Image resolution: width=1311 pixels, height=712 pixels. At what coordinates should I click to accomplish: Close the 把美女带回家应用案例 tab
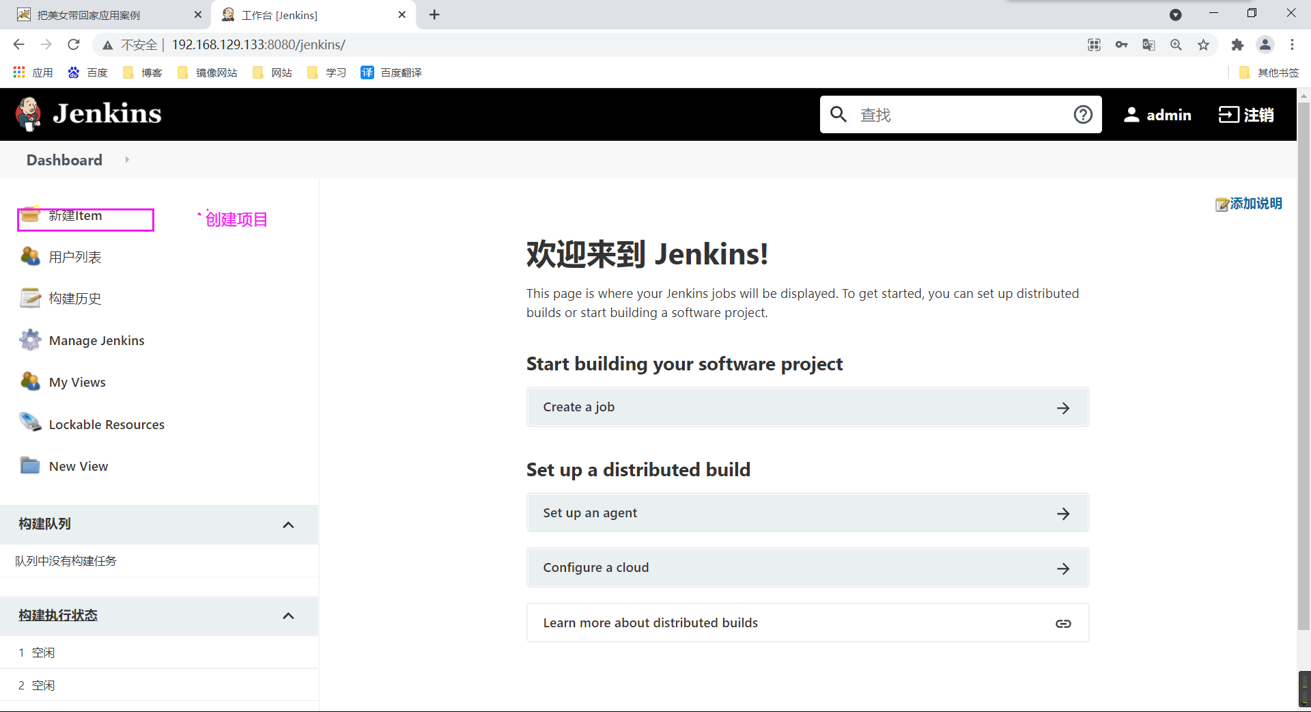pyautogui.click(x=198, y=14)
